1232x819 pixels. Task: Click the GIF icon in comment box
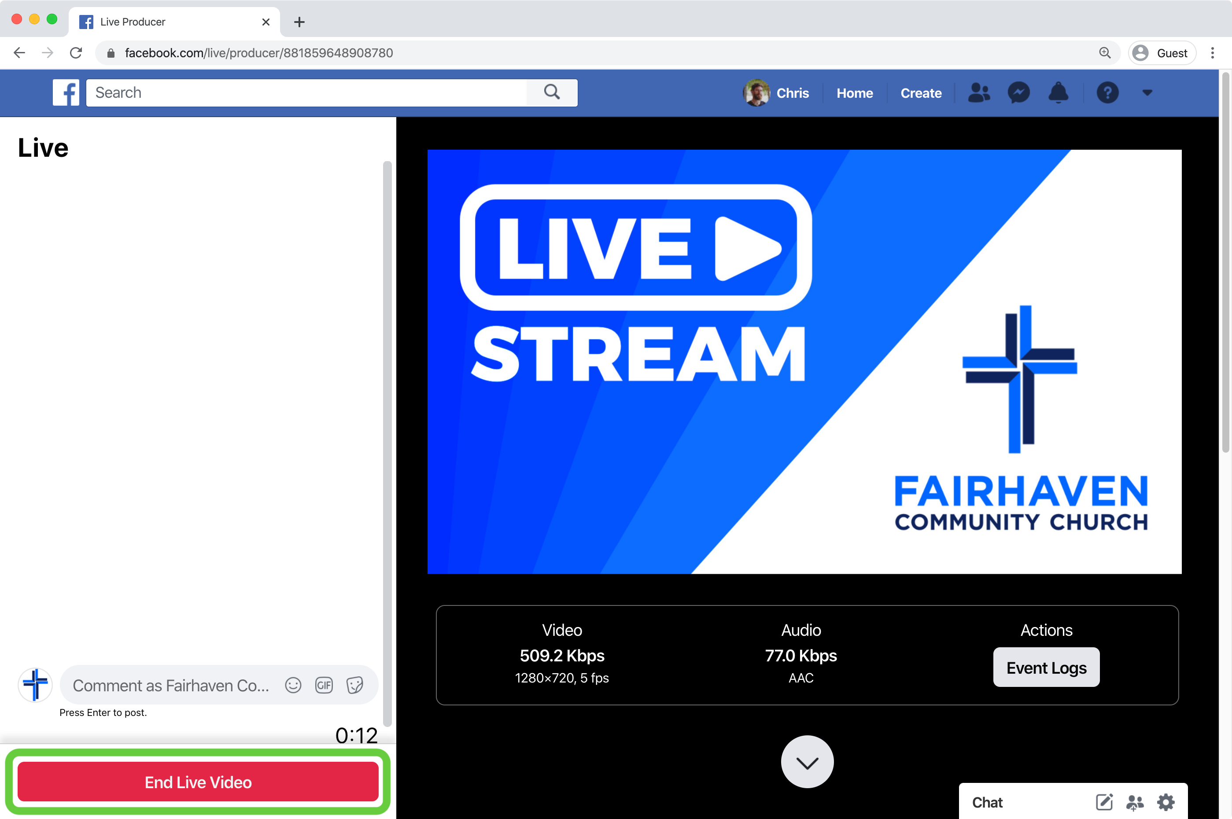coord(324,685)
